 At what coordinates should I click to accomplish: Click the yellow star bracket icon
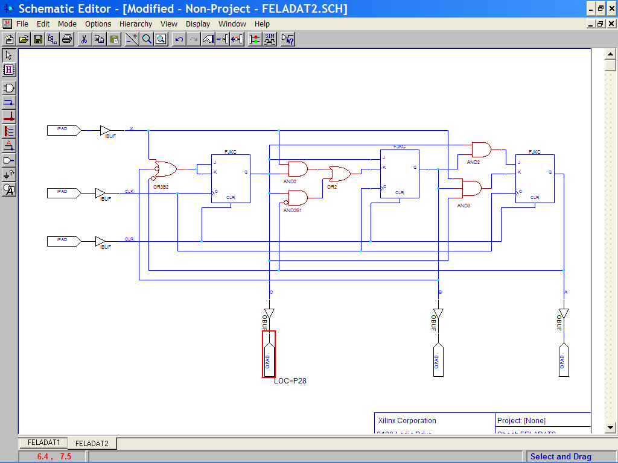(223, 39)
